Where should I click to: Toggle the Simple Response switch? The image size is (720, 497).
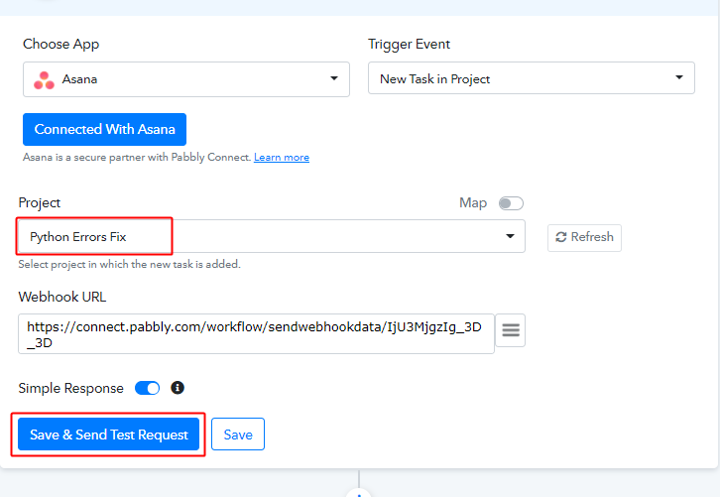(x=147, y=388)
